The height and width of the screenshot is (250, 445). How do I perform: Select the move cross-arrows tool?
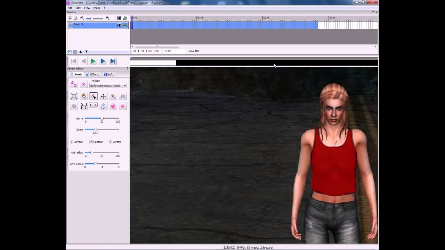point(103,97)
